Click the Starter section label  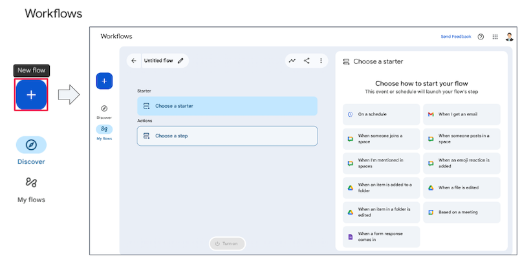144,91
